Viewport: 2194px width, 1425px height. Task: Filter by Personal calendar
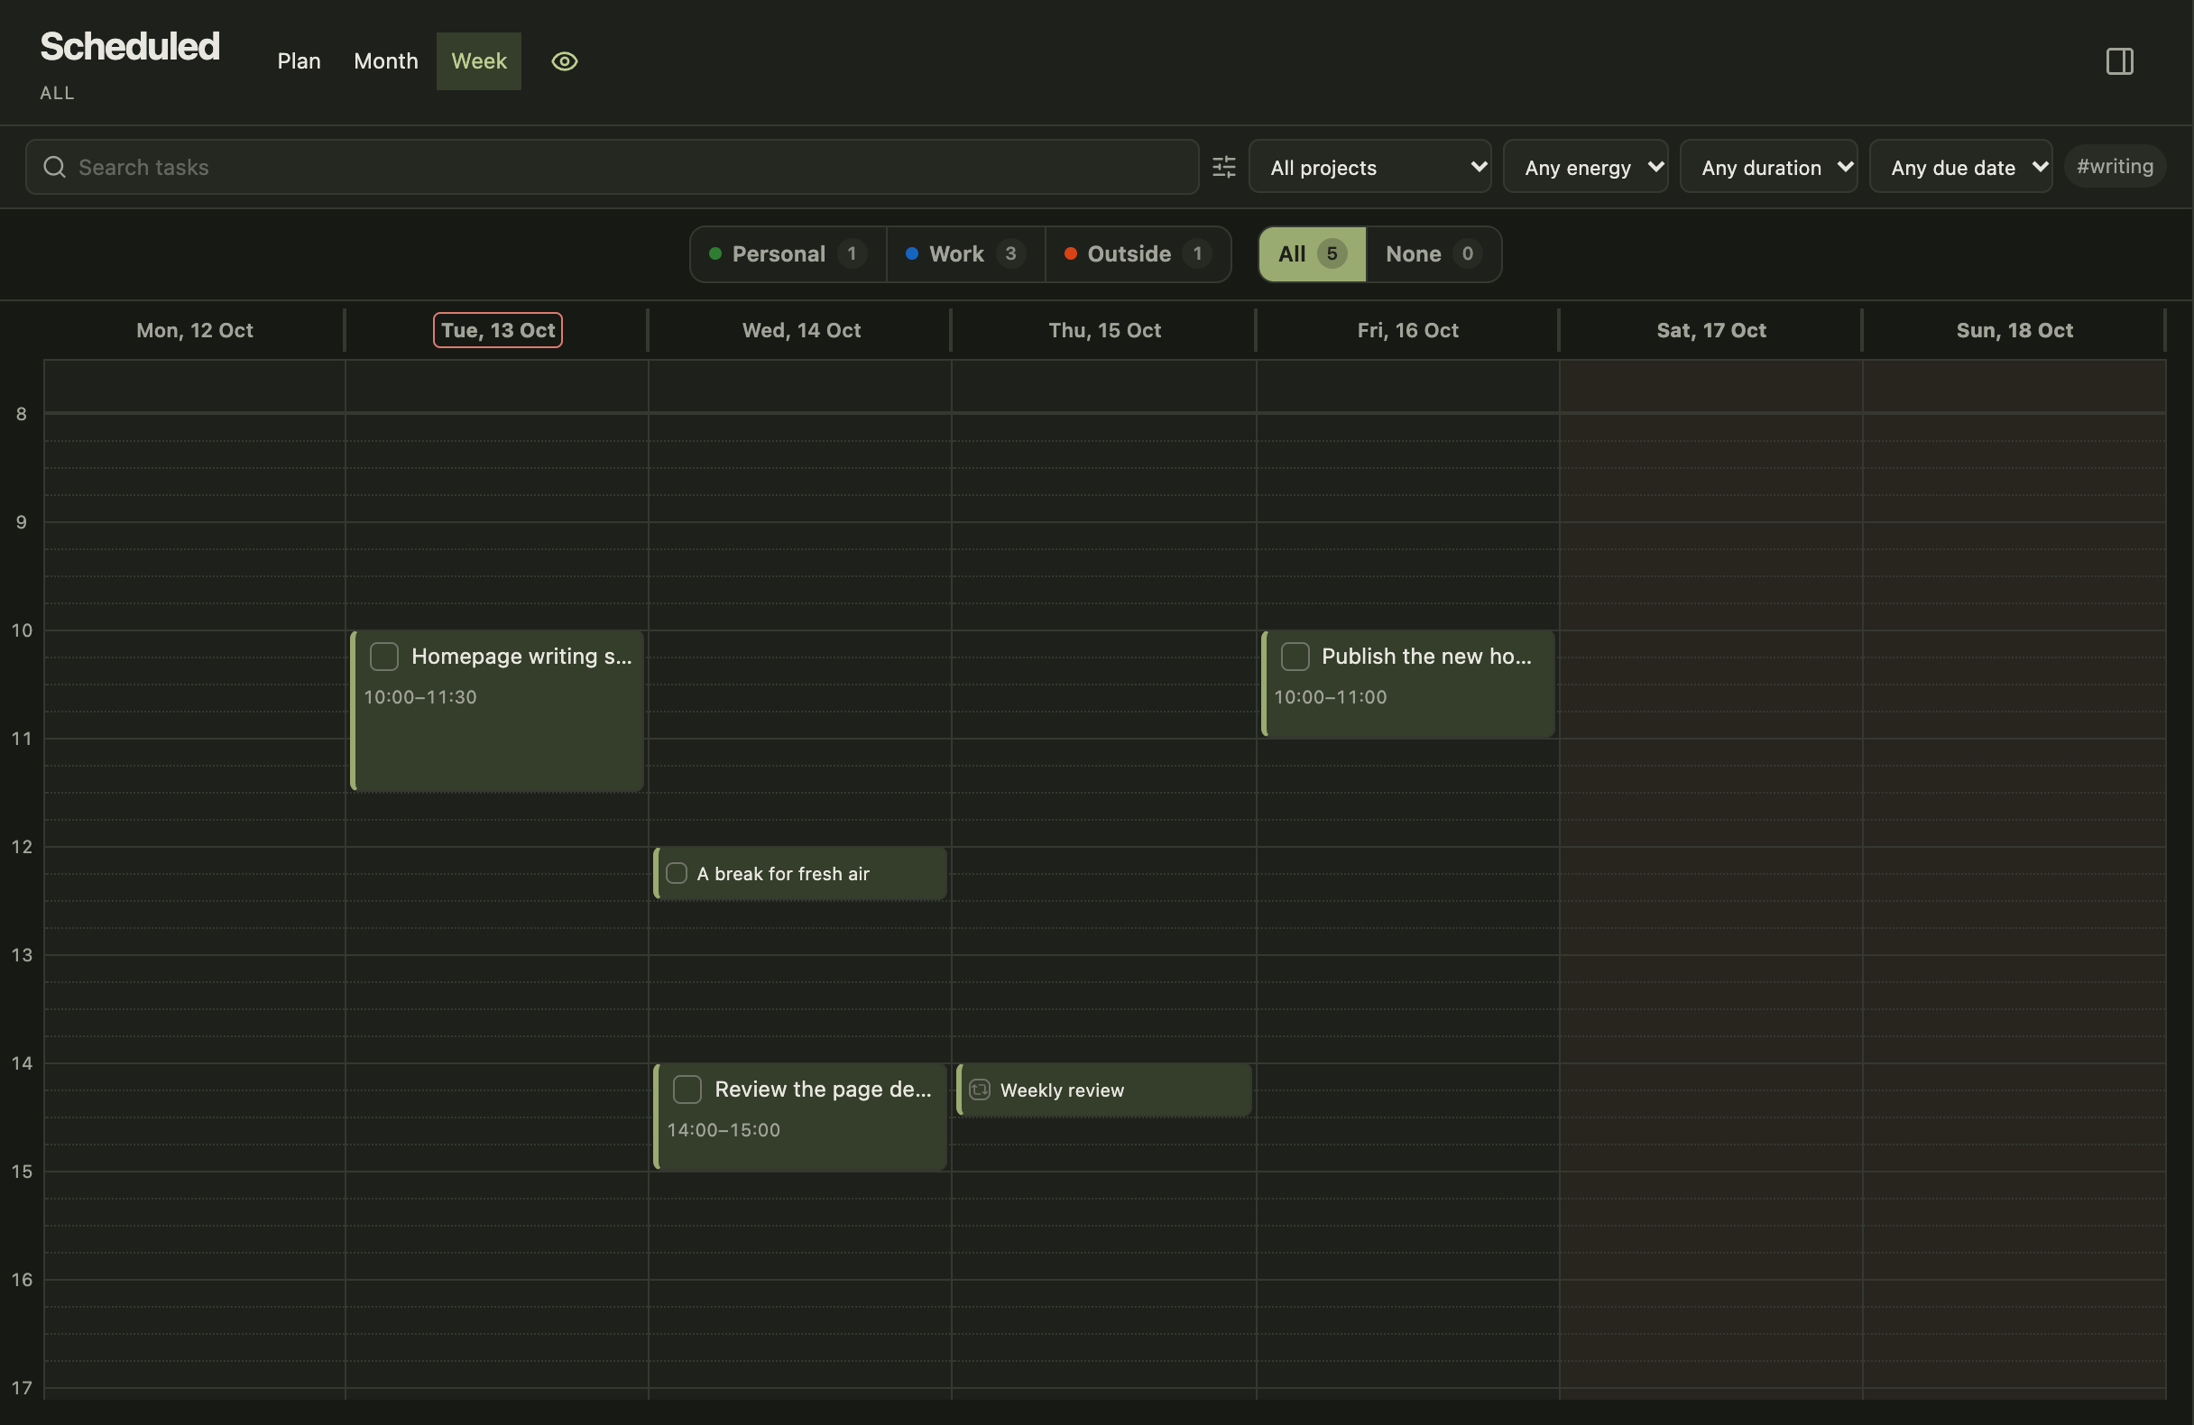(x=788, y=253)
